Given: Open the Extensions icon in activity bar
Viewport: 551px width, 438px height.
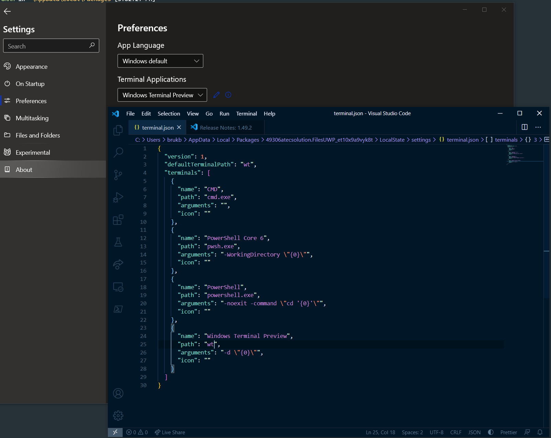Looking at the screenshot, I should [118, 220].
